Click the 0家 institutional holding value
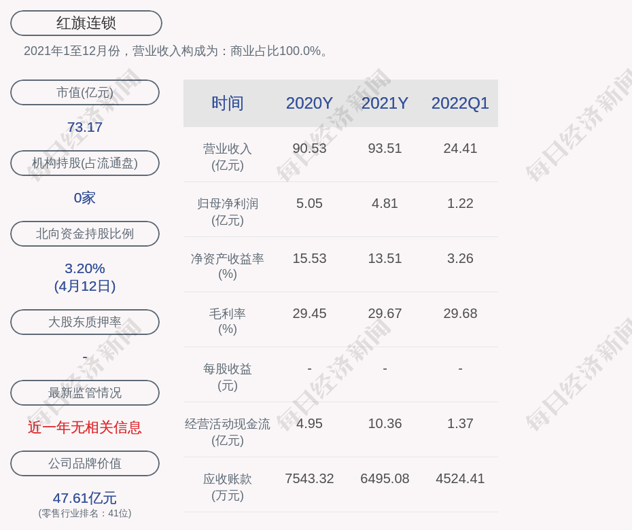 coord(85,198)
